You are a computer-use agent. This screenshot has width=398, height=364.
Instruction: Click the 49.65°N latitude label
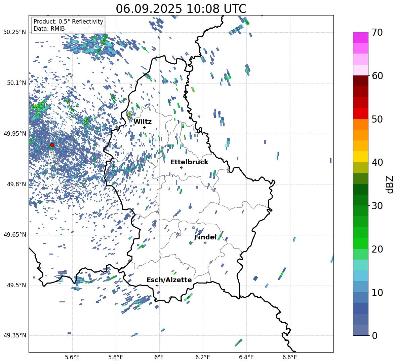point(15,235)
